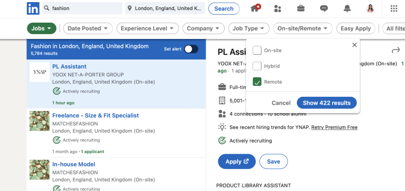Uncheck the Remote checkbox
This screenshot has width=405, height=191.
click(257, 82)
